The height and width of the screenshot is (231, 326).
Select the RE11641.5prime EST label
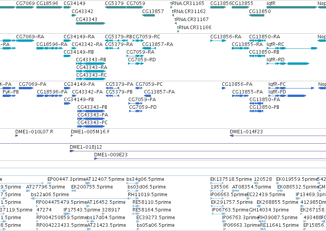pos(279,225)
